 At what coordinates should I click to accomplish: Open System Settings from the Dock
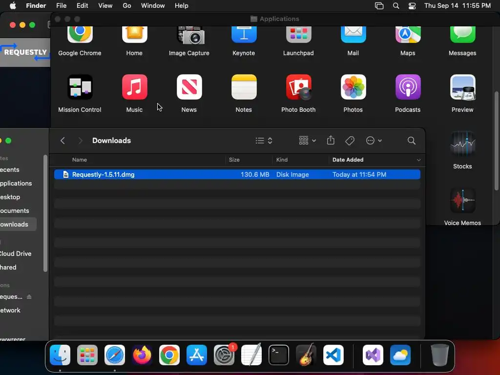224,355
